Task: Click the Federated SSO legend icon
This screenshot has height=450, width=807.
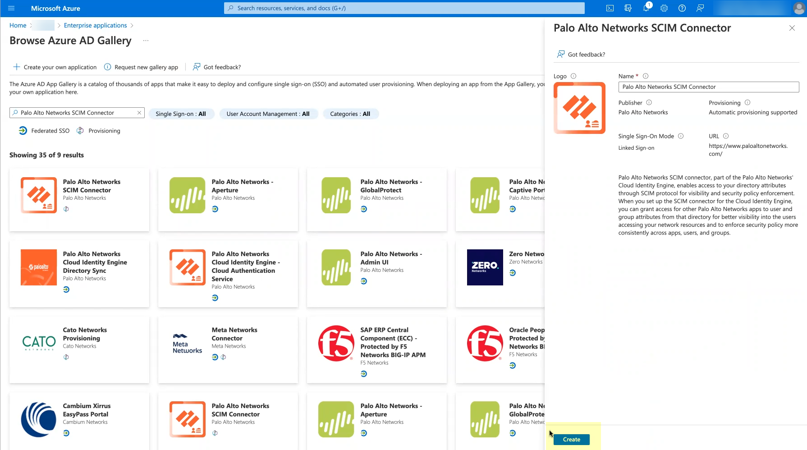Action: (23, 131)
